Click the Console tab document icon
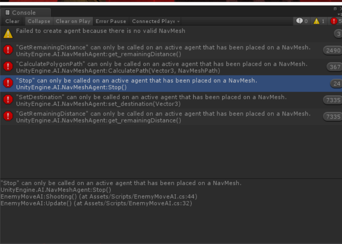The width and height of the screenshot is (342, 244). pos(7,12)
